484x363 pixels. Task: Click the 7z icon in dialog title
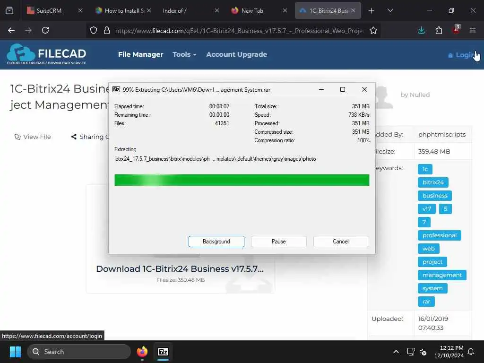tap(116, 89)
